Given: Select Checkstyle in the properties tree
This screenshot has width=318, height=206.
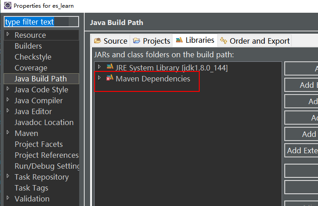Looking at the screenshot, I should coord(33,57).
